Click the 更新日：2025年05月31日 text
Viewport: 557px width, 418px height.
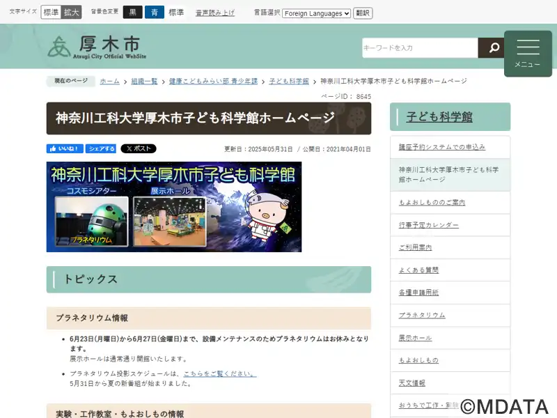pos(258,149)
